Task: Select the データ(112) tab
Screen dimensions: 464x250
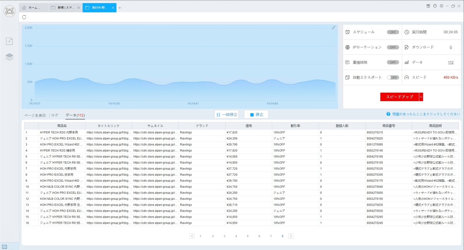Action: click(x=75, y=115)
